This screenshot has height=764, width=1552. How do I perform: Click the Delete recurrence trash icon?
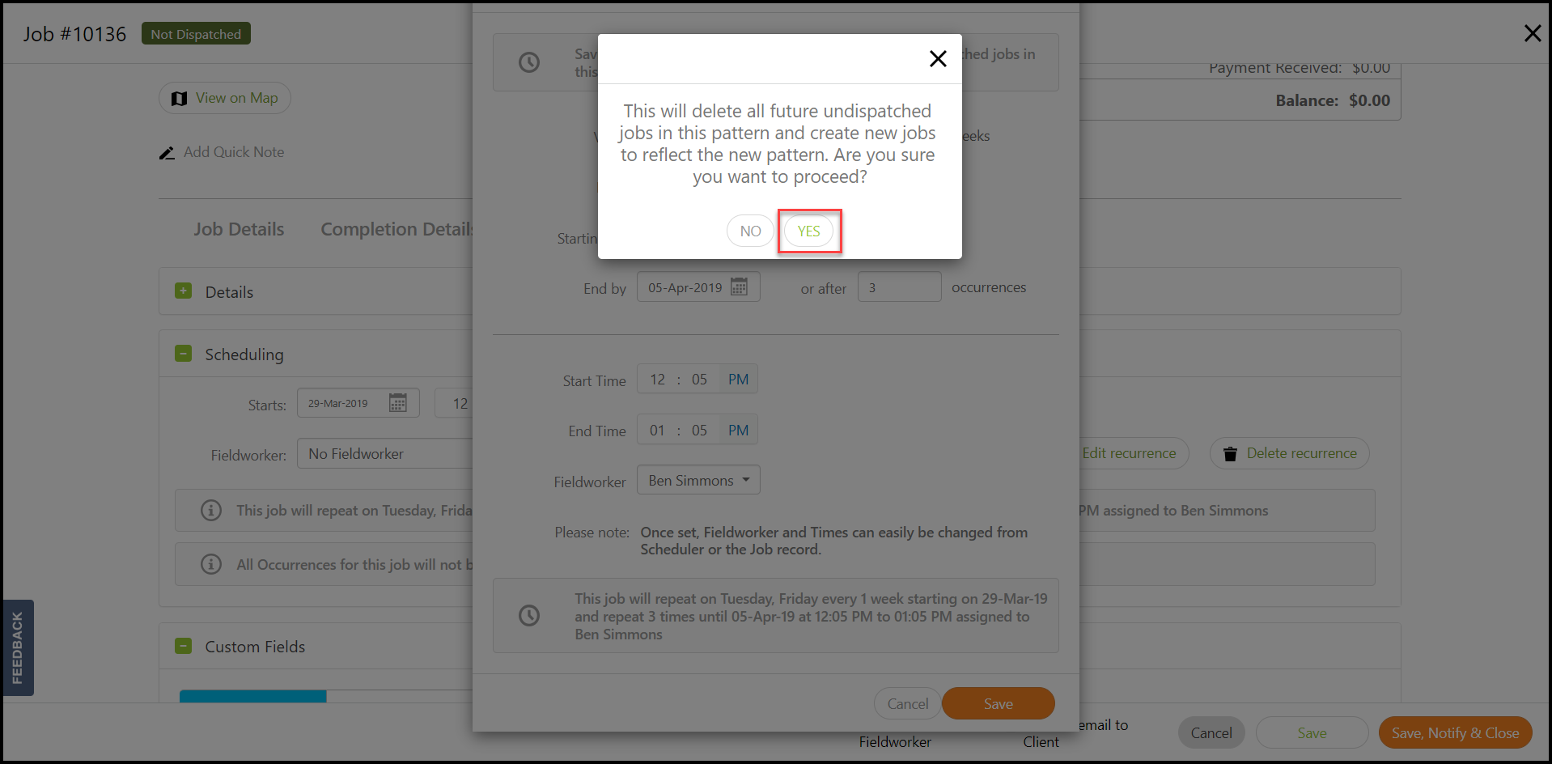(x=1230, y=454)
